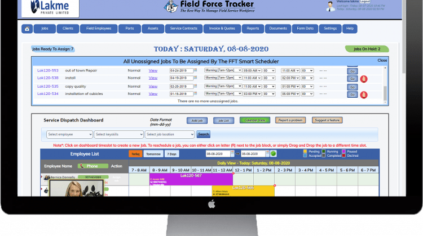Expand the Select employee dropdown

[69, 134]
